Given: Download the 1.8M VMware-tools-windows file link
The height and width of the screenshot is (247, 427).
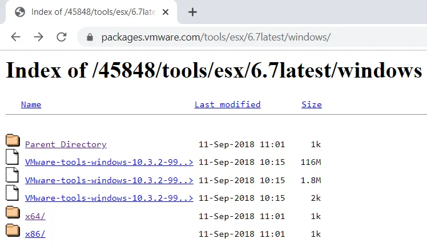Looking at the screenshot, I should click(x=109, y=180).
